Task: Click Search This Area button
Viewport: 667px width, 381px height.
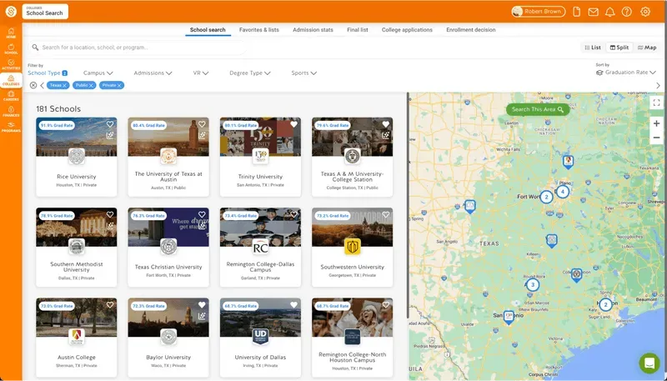Action: coord(538,109)
